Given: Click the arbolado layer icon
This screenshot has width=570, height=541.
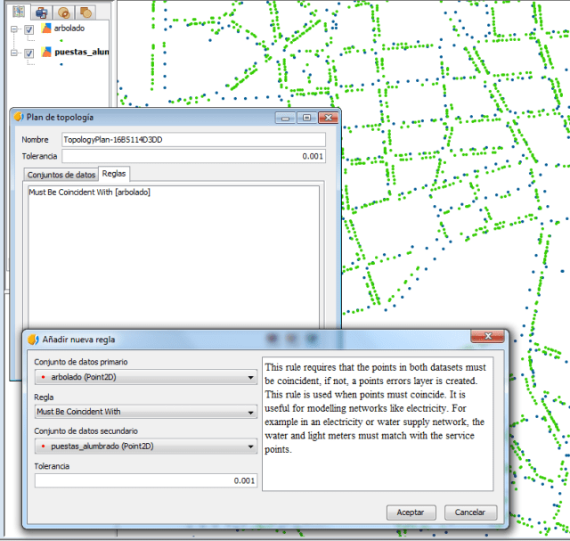Looking at the screenshot, I should coord(46,29).
